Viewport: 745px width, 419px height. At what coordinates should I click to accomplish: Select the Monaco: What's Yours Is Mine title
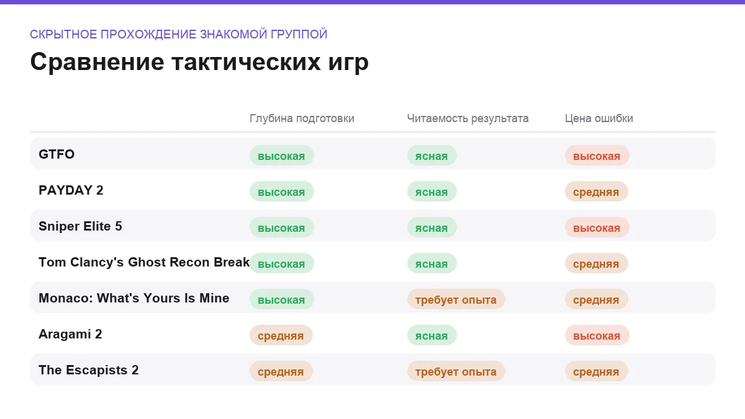[x=134, y=298]
